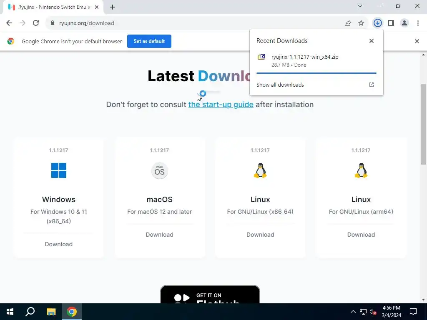427x320 pixels.
Task: Click the penguin icon for Linux arm64
Action: 361,170
